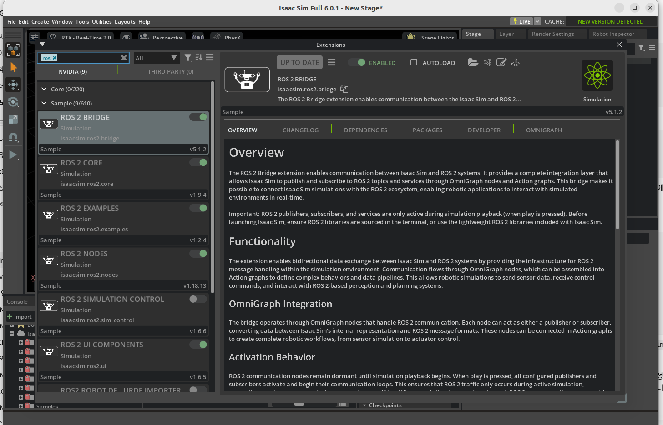Image resolution: width=663 pixels, height=425 pixels.
Task: Click the filter funnel icon in Extensions
Action: (x=188, y=58)
